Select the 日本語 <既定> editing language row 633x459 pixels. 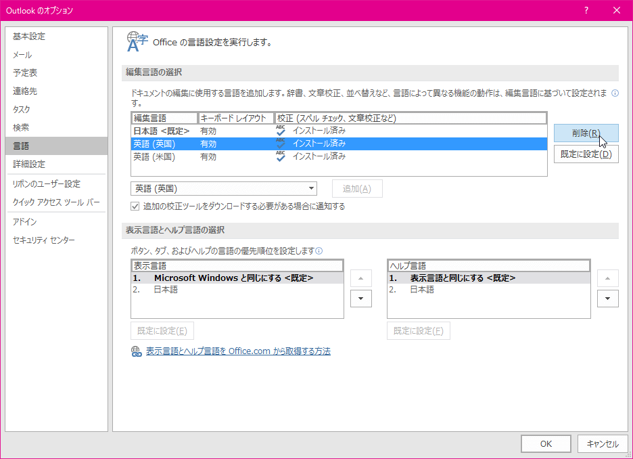339,131
